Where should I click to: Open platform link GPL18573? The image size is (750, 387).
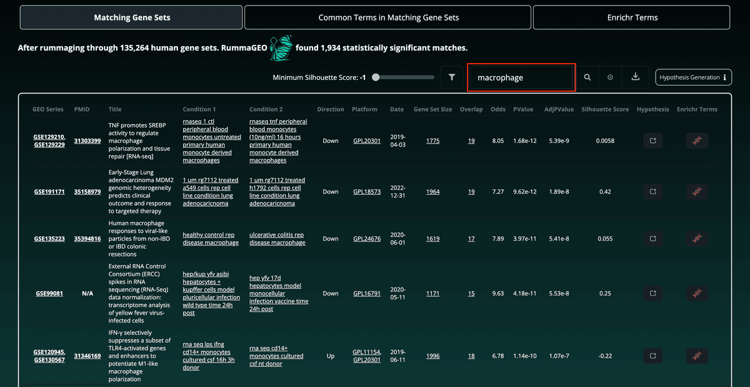367,192
